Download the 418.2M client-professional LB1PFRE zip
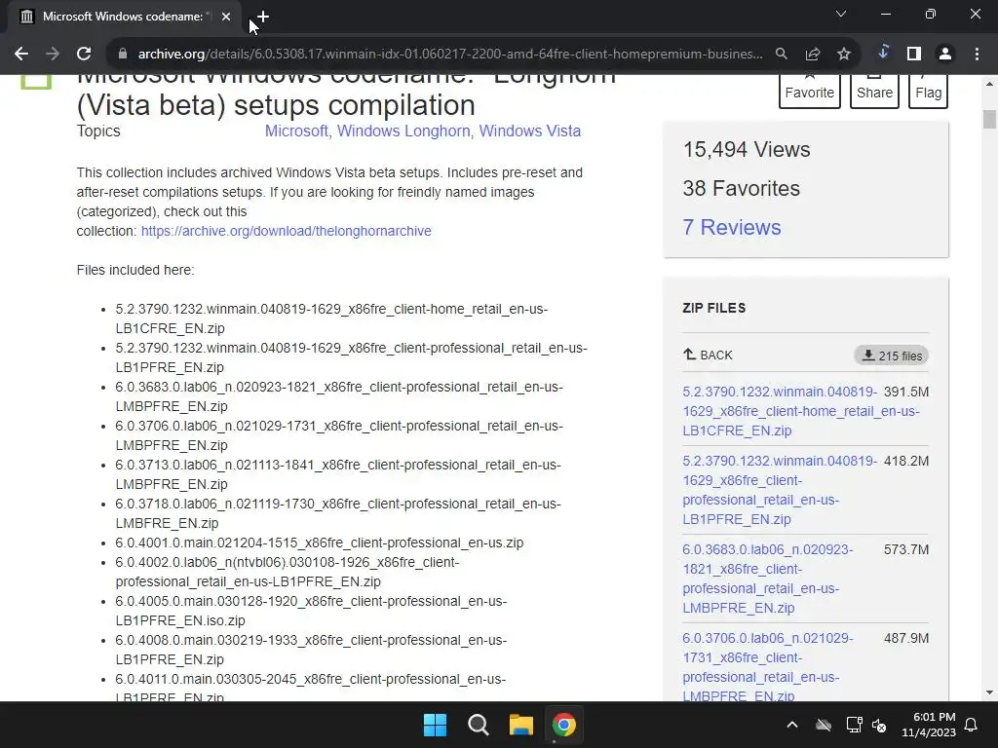Image resolution: width=998 pixels, height=748 pixels. tap(780, 490)
